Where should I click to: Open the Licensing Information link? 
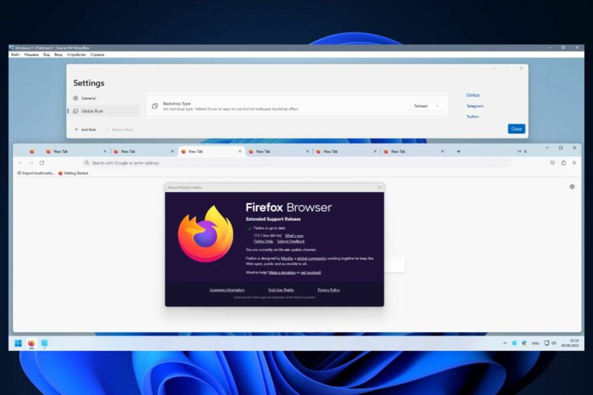(227, 290)
